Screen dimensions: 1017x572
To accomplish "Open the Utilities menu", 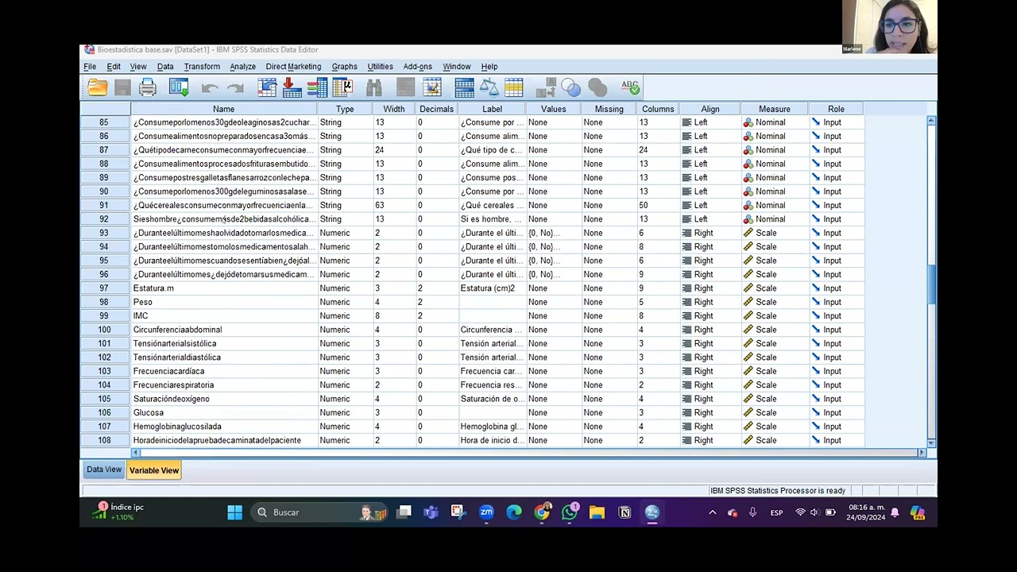I will pyautogui.click(x=380, y=67).
